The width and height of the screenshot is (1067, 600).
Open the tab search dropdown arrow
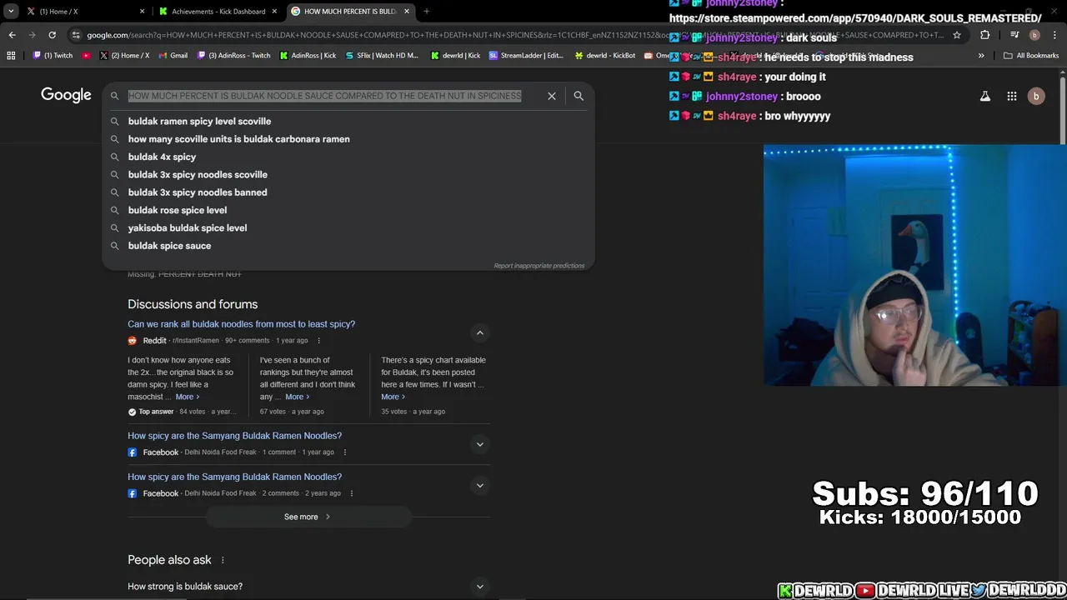point(11,12)
